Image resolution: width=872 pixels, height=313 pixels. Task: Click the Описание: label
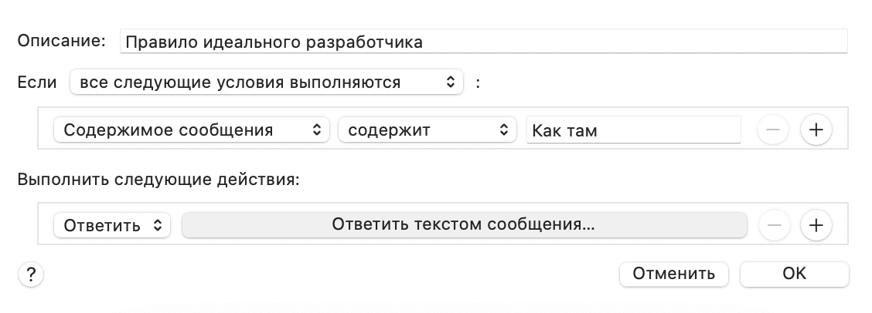61,41
